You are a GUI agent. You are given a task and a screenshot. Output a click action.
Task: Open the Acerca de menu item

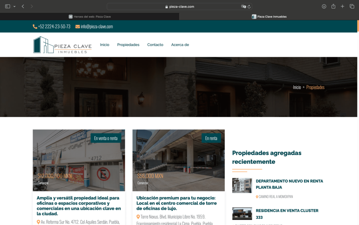click(x=180, y=45)
